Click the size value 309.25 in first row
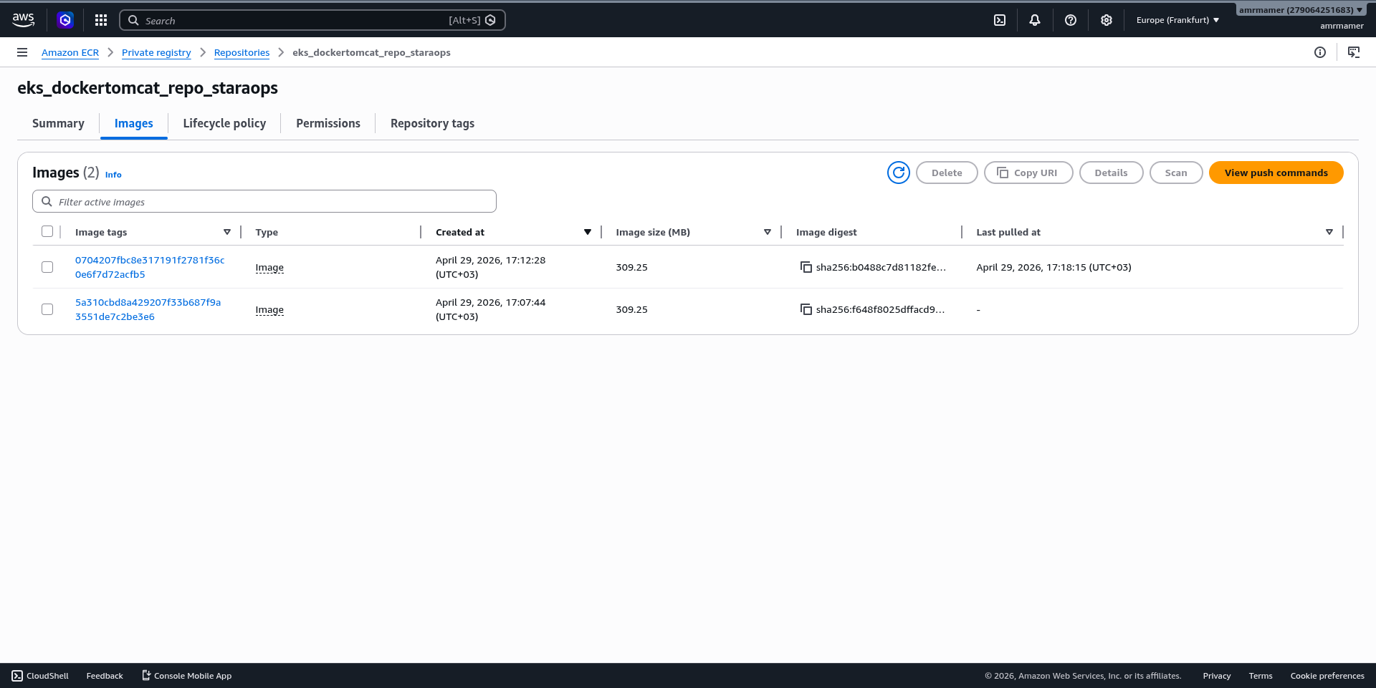The height and width of the screenshot is (688, 1376). [631, 267]
